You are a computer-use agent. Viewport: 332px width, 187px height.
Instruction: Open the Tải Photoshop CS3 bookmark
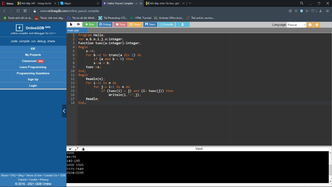click(x=113, y=18)
